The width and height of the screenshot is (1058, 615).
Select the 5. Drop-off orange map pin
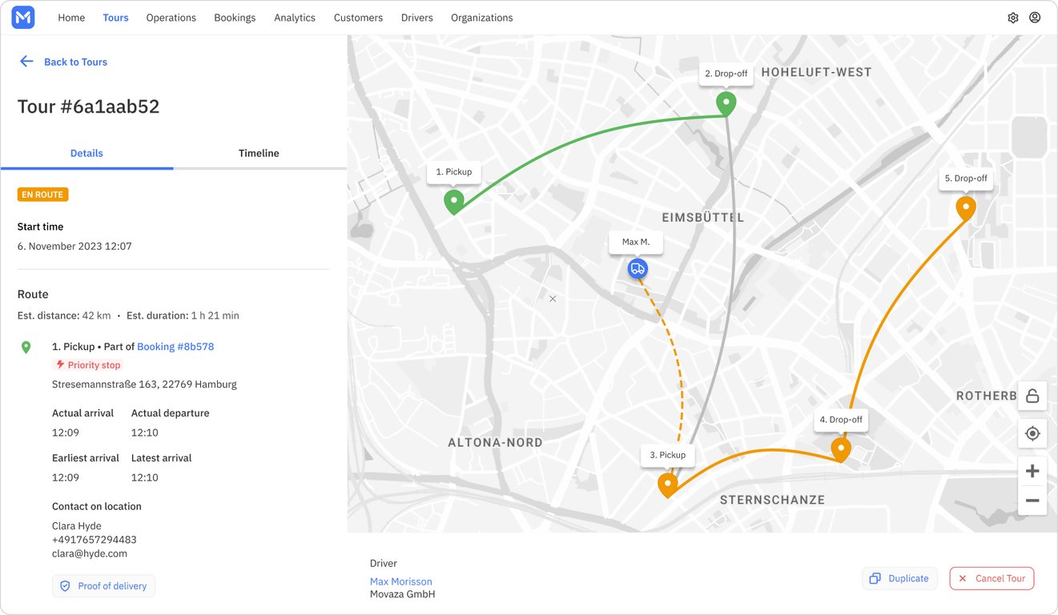click(x=966, y=209)
